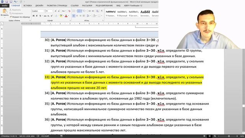
Task: Switch to the Дизайн tab
Action: pos(39,6)
